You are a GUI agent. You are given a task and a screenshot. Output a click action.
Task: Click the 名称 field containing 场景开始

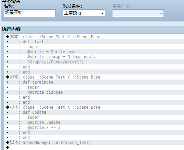30,13
